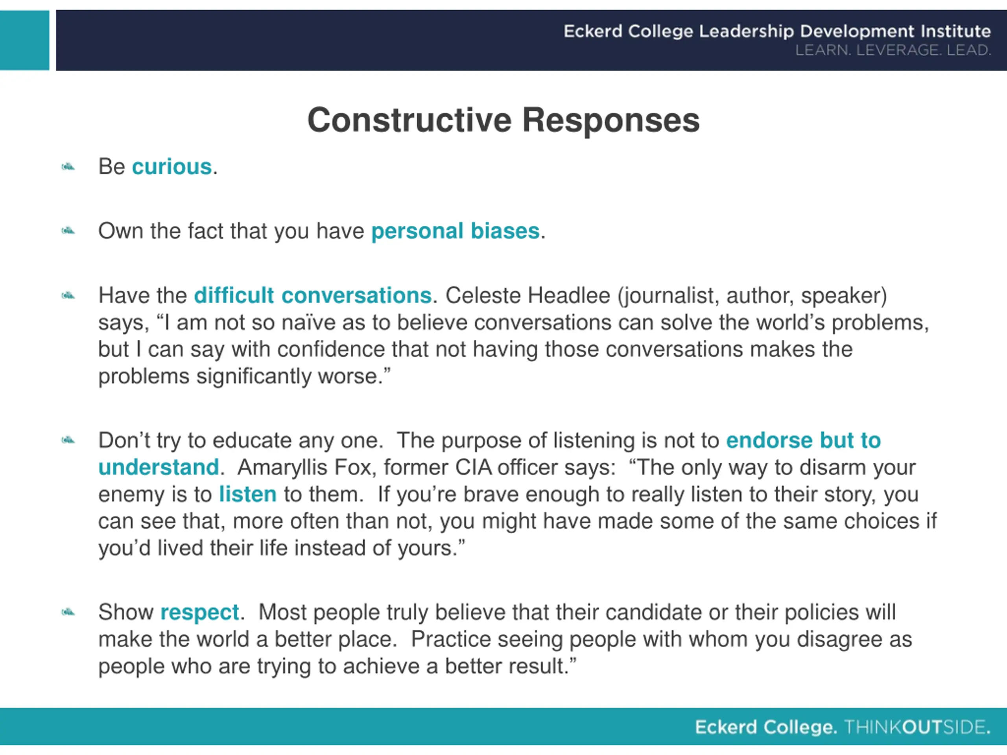Viewport: 1007px width, 755px height.
Task: Click the bullet icon beside "Show respect"
Action: pos(68,613)
